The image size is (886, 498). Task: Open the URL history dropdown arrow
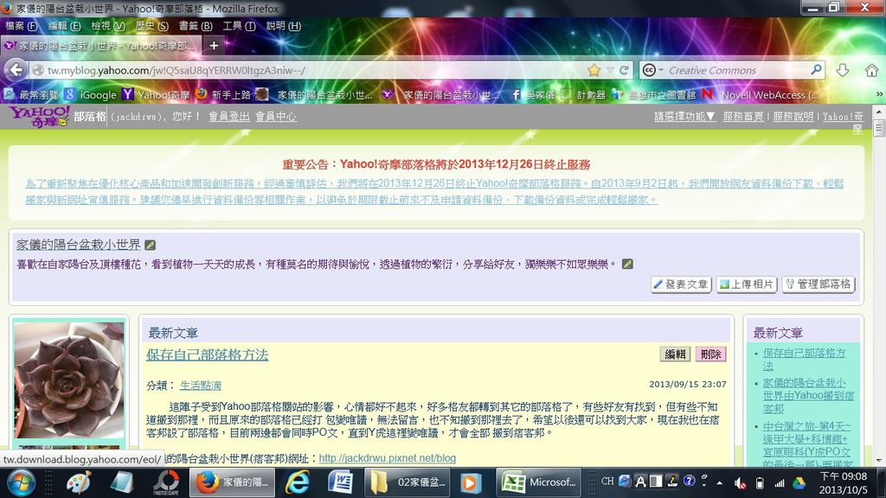point(610,70)
